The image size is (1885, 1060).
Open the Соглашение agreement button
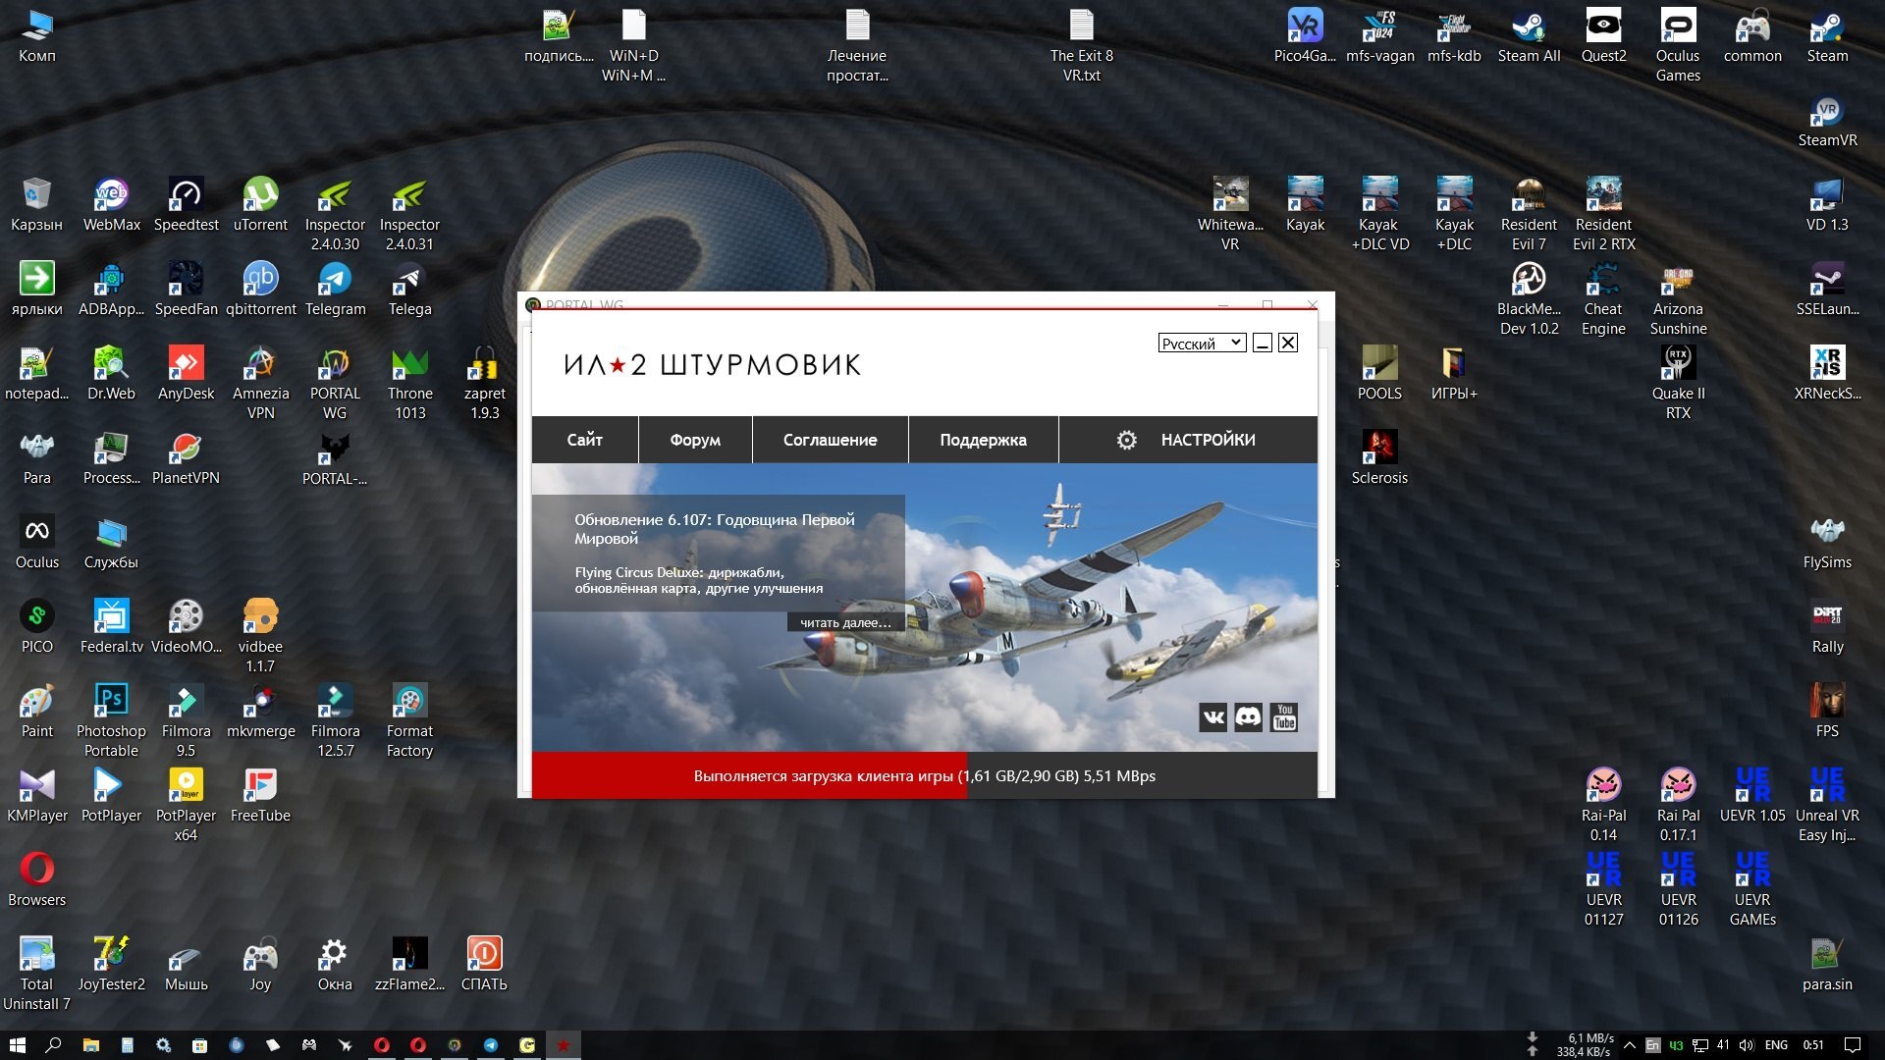(830, 440)
